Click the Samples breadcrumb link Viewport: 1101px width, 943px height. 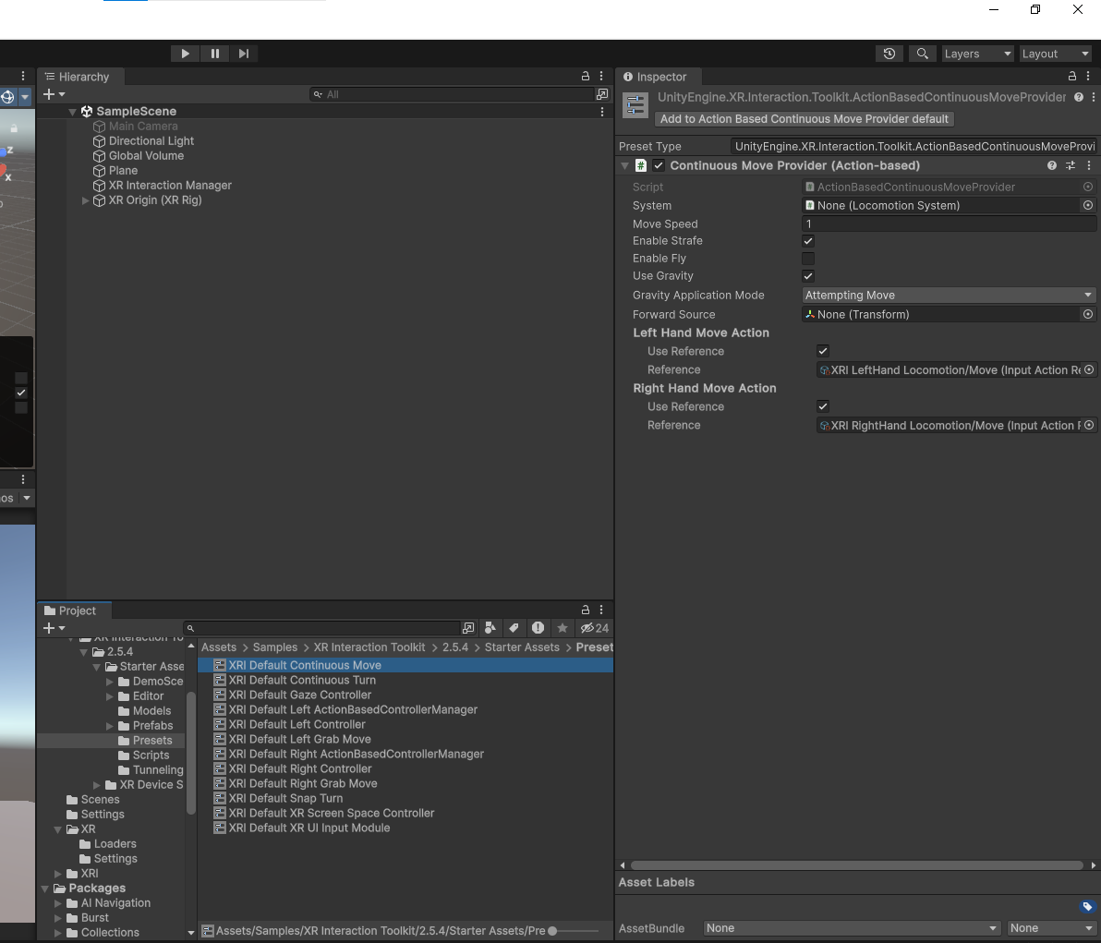pos(275,647)
